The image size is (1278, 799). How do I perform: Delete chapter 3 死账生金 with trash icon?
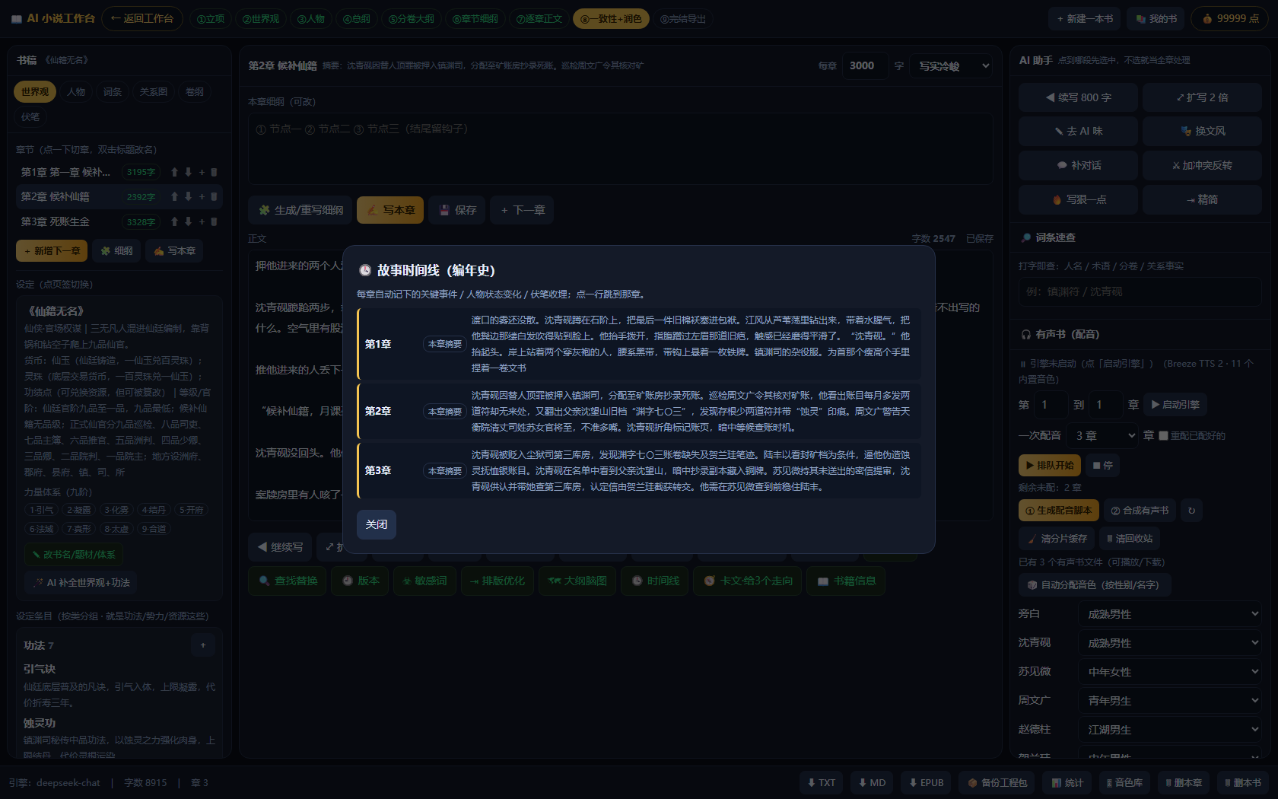coord(214,222)
